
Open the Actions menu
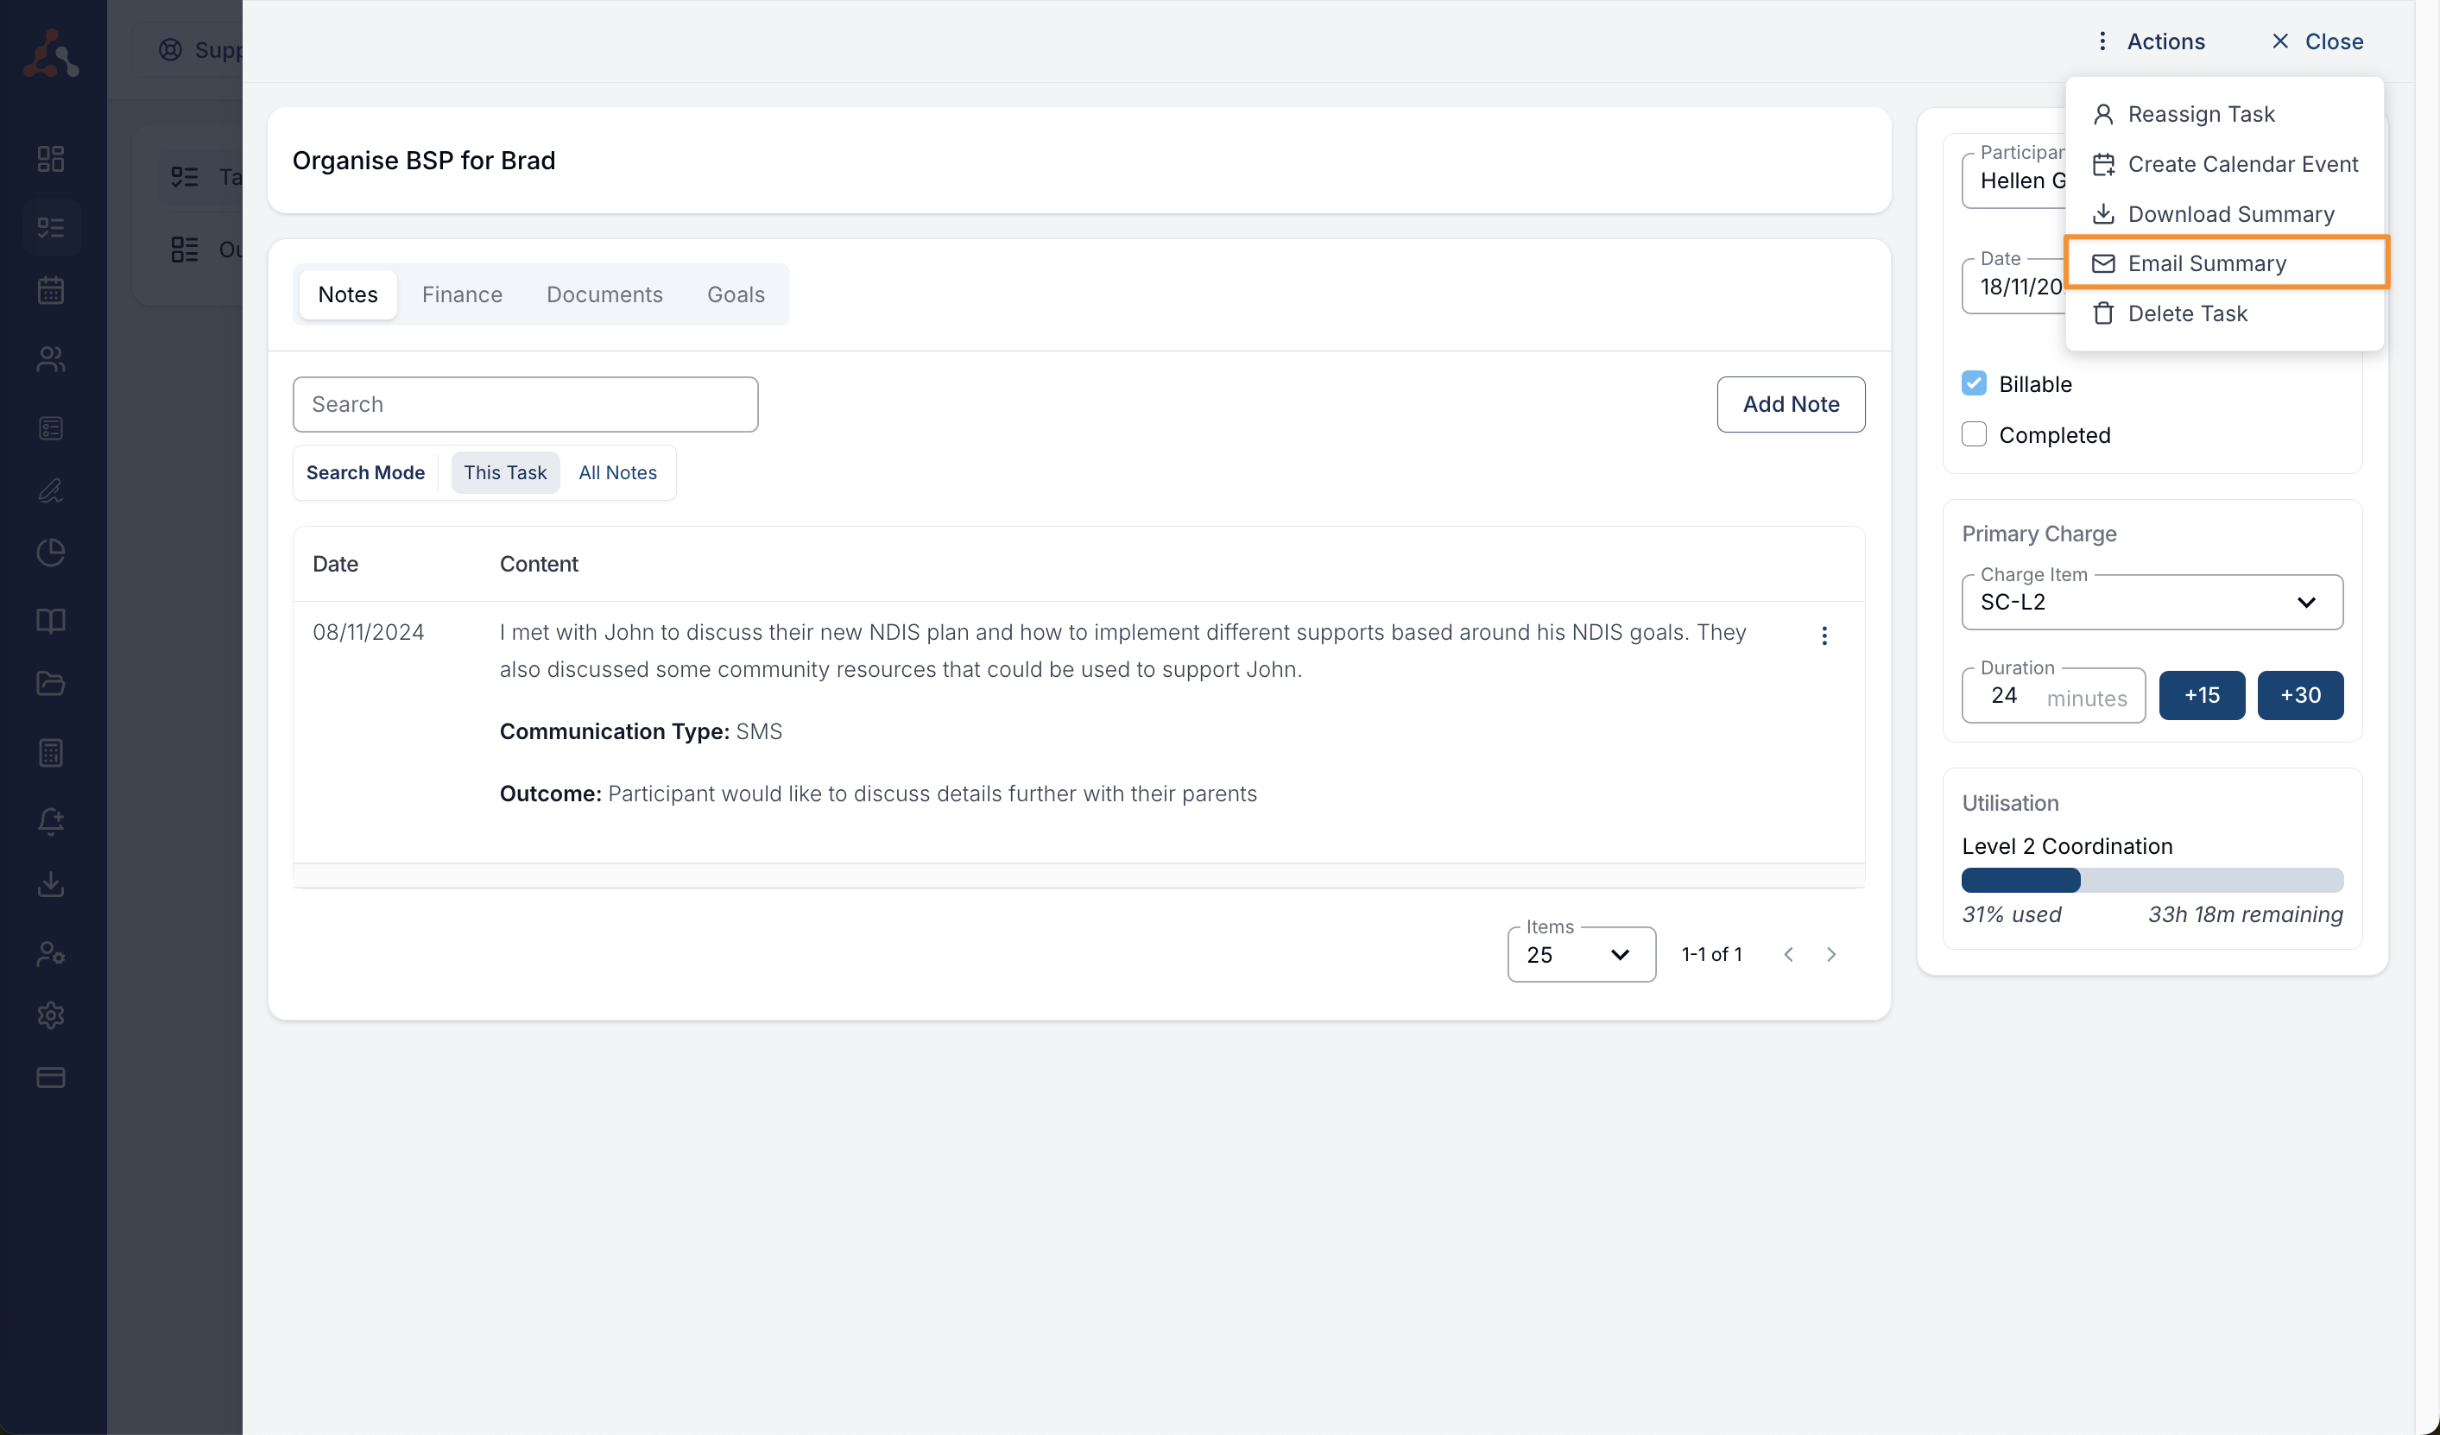pyautogui.click(x=2151, y=41)
